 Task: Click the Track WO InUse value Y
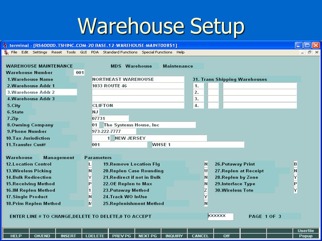click(x=206, y=197)
